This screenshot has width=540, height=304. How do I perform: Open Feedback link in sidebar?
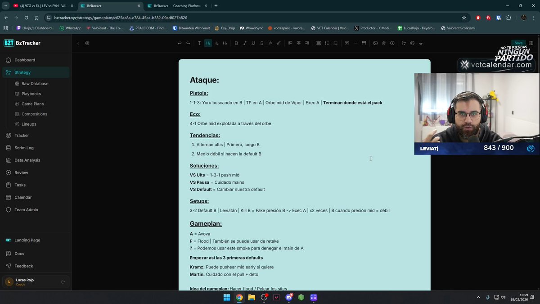(x=36, y=266)
